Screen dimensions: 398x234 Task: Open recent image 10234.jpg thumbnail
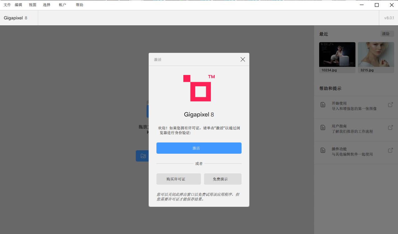click(337, 54)
